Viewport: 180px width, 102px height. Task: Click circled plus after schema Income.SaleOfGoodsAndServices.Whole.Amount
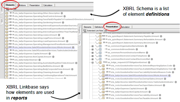73,47
